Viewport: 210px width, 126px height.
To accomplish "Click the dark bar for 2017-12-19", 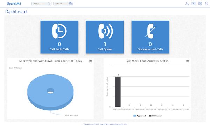I will (x=118, y=92).
